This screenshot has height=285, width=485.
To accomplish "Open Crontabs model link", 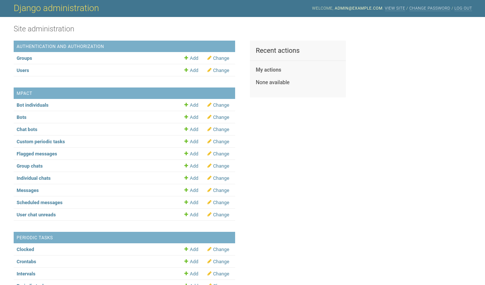I will coord(27,262).
